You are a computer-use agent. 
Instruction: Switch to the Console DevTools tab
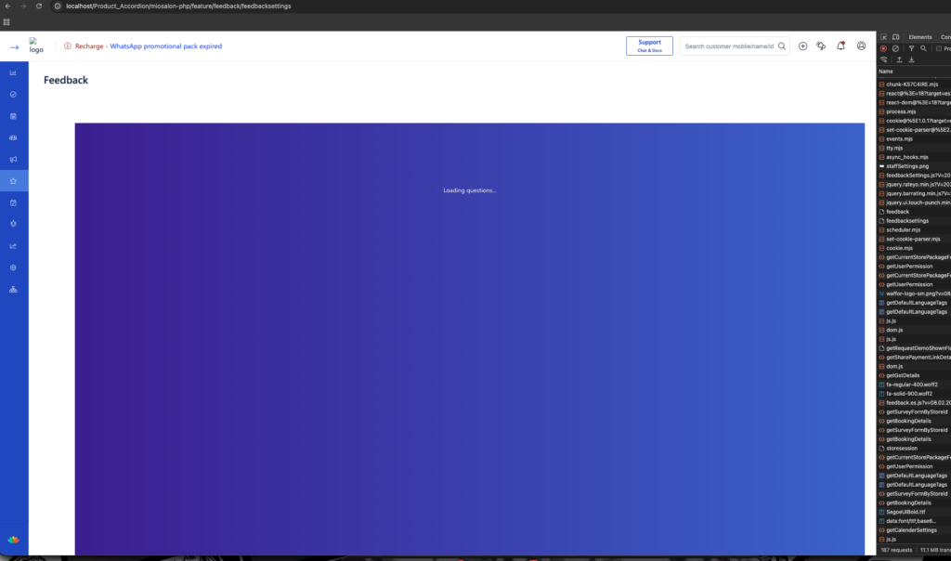click(x=945, y=37)
